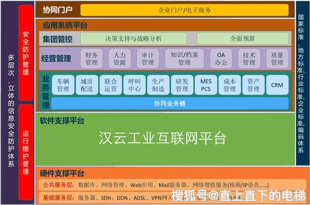
Task: Click the 硬件支撑平台 heading
Action: coord(62,173)
